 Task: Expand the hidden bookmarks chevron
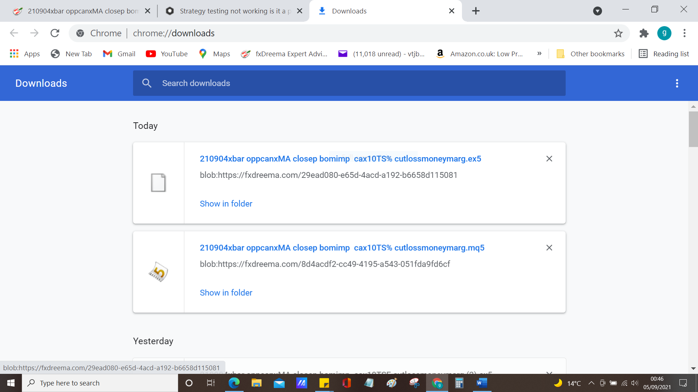coord(539,53)
